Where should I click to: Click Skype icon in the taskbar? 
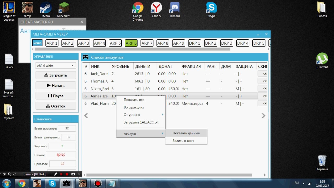click(52, 184)
